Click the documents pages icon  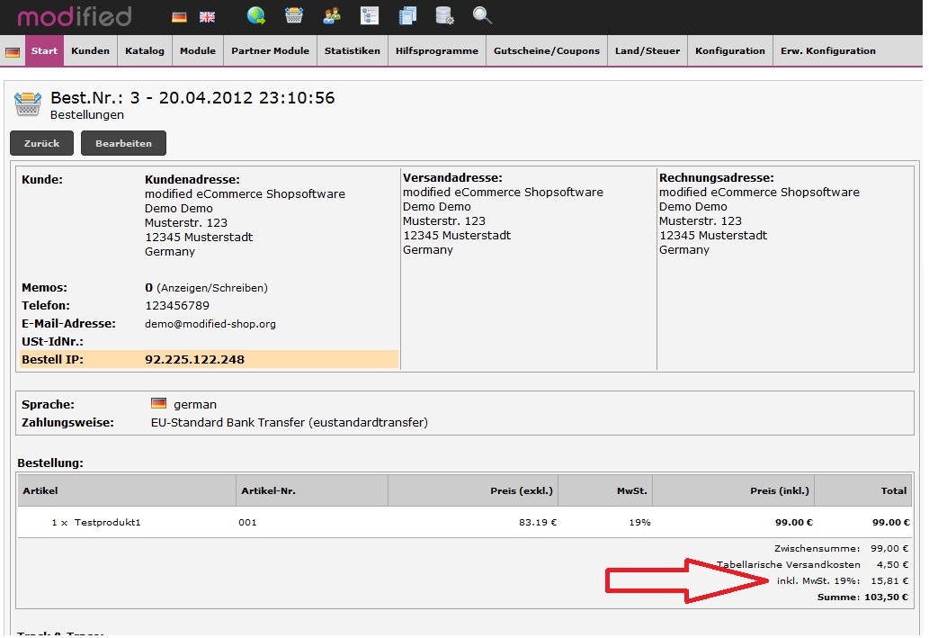click(407, 16)
